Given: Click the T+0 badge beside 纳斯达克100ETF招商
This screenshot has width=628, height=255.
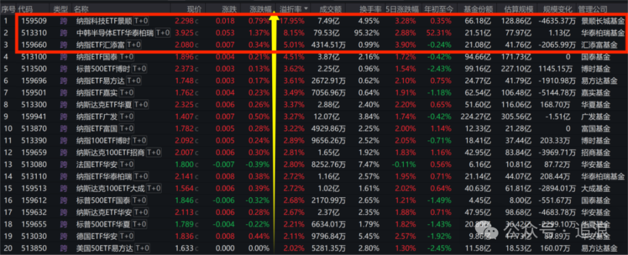Looking at the screenshot, I should 153,152.
